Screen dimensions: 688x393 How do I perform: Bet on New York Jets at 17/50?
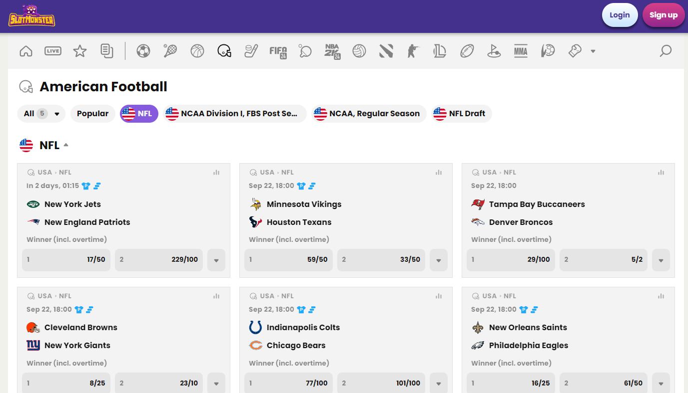[x=66, y=260]
